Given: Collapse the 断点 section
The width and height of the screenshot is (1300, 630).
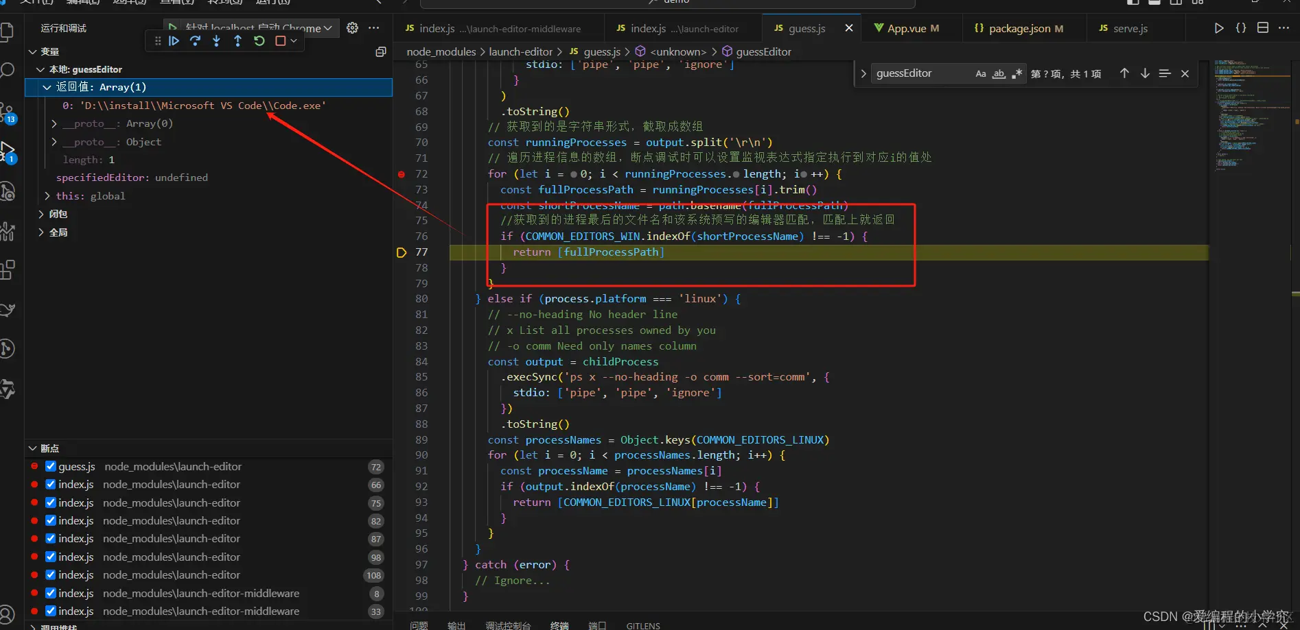Looking at the screenshot, I should tap(32, 448).
